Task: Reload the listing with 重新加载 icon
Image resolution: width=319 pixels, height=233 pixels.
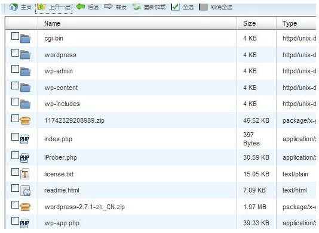Action: pos(136,7)
